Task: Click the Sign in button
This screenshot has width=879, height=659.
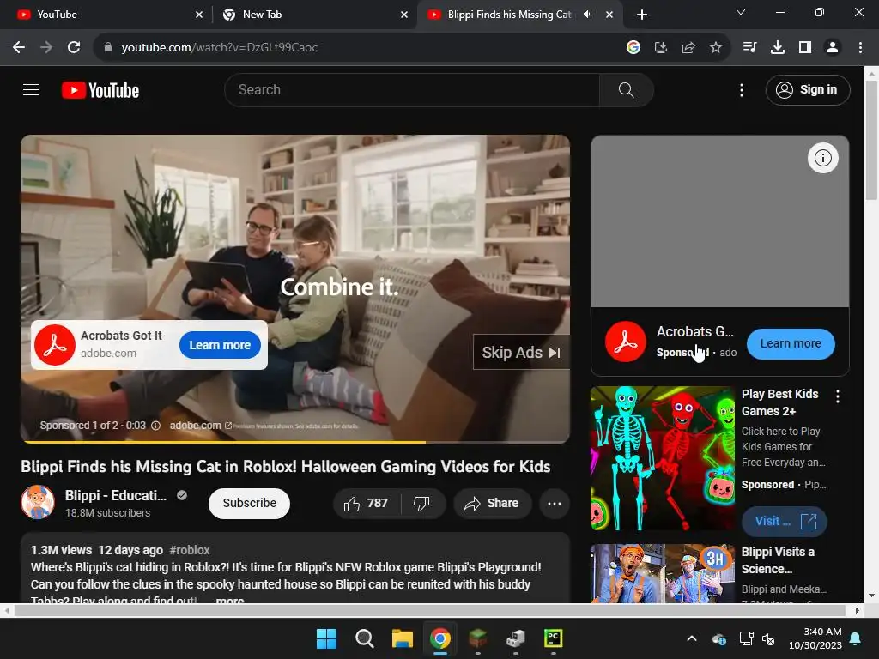Action: 807,89
